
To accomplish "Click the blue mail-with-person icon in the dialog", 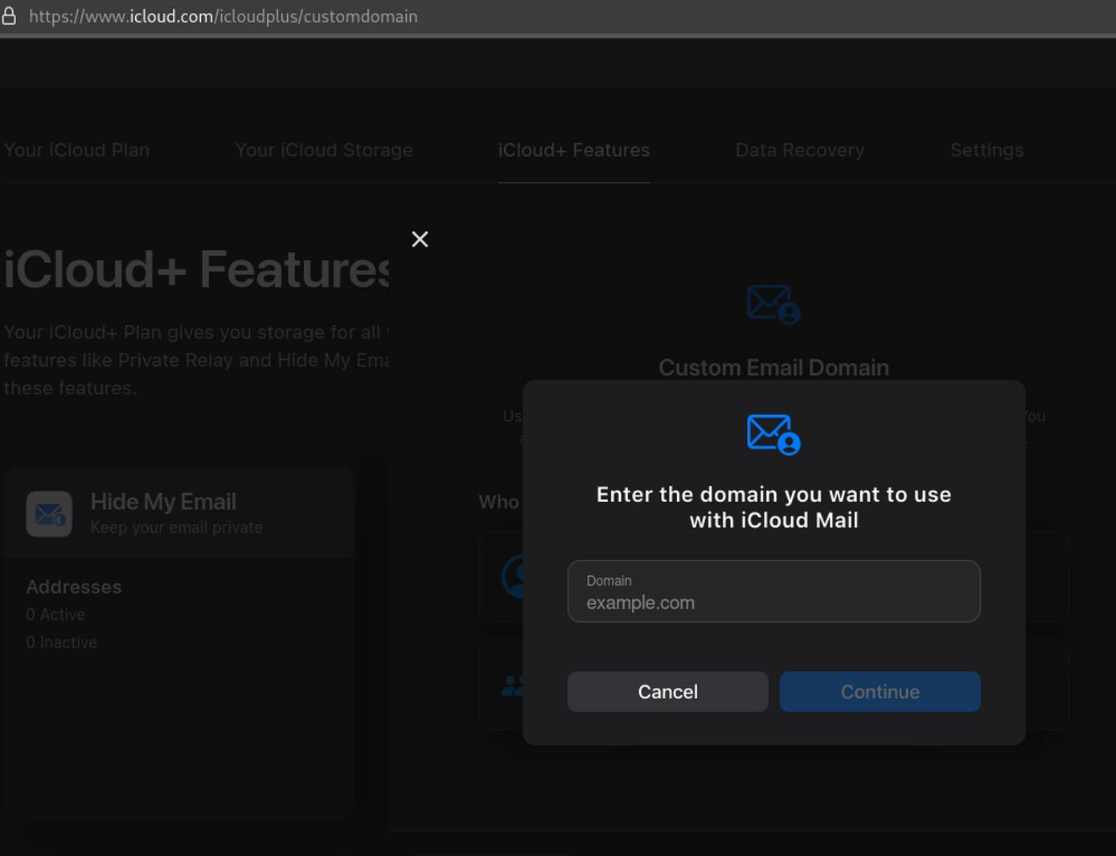I will click(x=772, y=434).
